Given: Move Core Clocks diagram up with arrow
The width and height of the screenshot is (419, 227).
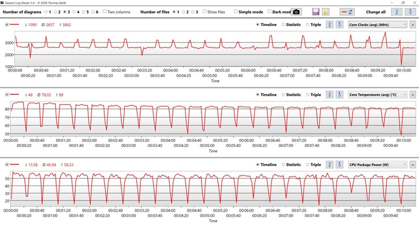Looking at the screenshot, I should point(329,24).
